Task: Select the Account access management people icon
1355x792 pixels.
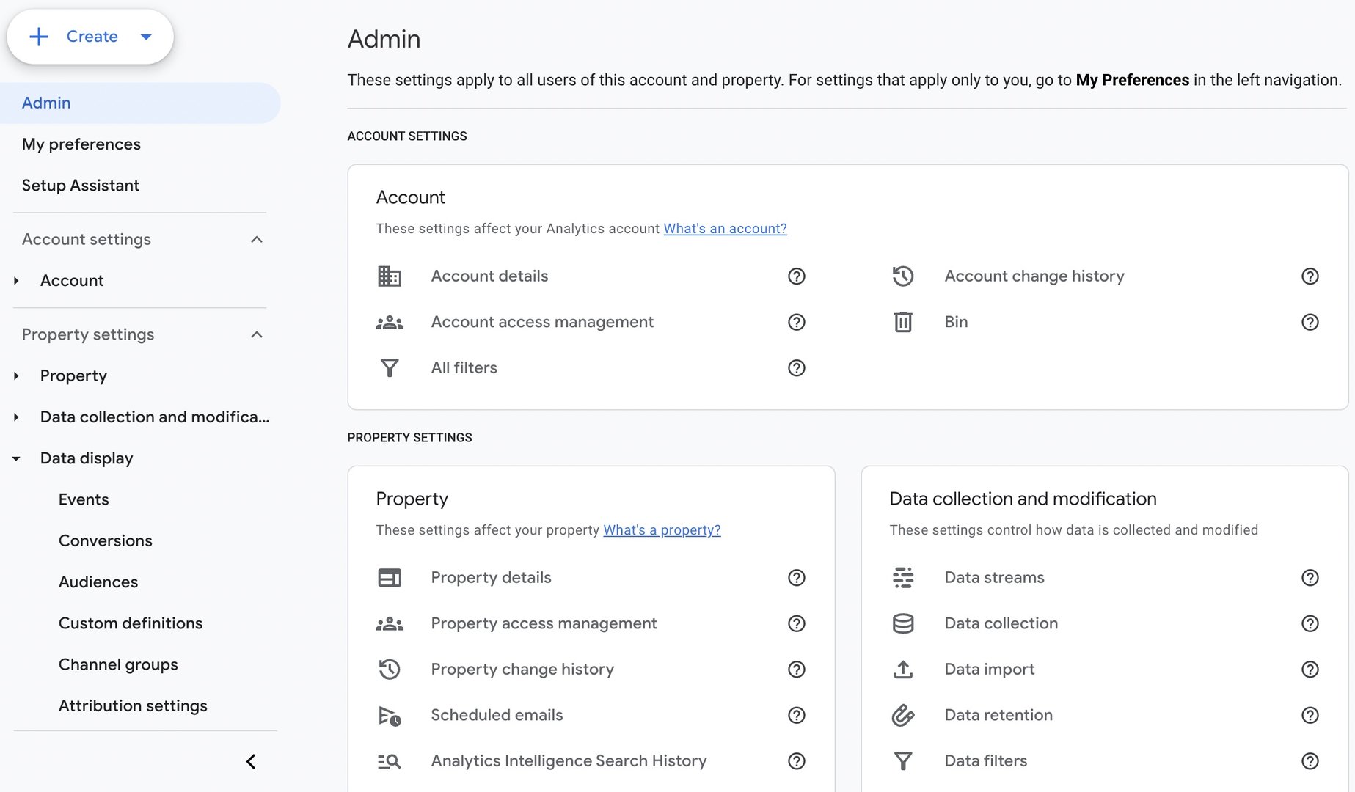Action: tap(390, 322)
